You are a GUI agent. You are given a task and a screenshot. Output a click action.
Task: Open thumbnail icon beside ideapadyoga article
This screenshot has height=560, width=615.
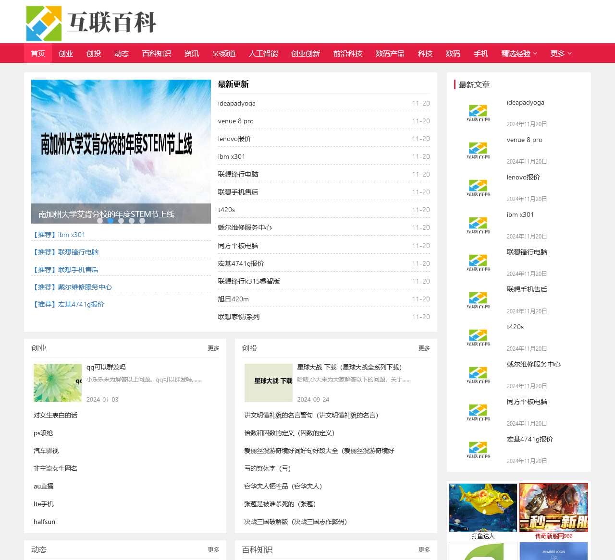(478, 113)
